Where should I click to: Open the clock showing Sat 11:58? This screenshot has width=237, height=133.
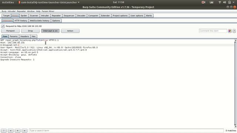point(118,2)
